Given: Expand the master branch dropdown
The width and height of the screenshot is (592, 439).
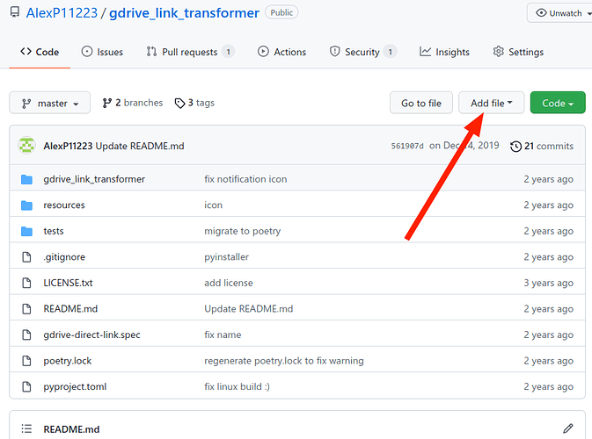Looking at the screenshot, I should pos(50,103).
